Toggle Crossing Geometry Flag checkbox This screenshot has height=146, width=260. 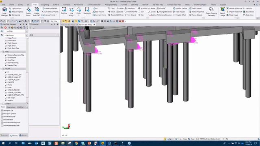tap(6, 55)
